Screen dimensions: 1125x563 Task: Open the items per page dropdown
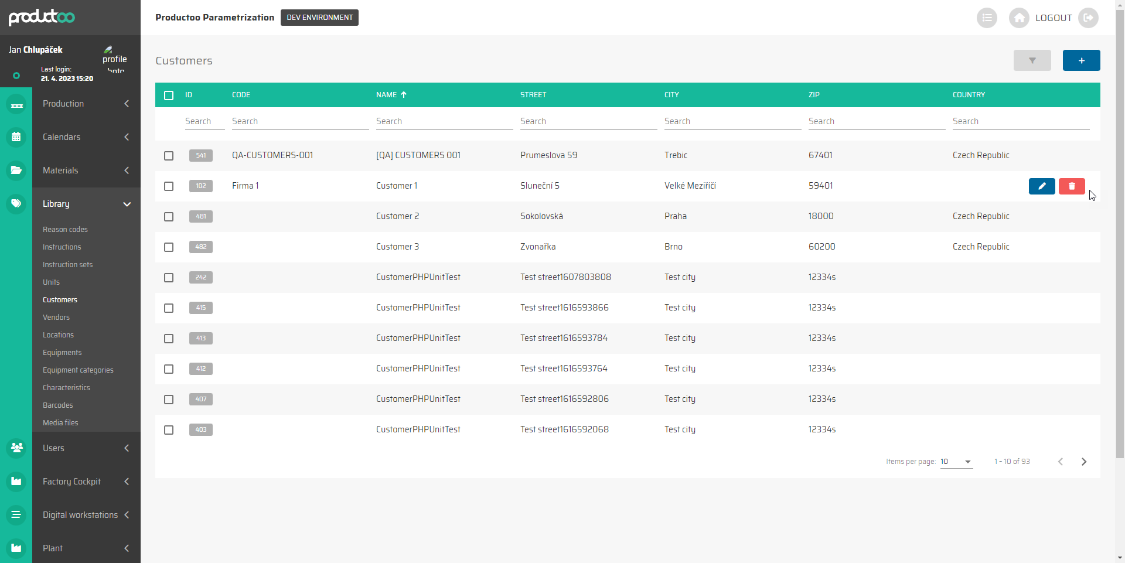[956, 462]
